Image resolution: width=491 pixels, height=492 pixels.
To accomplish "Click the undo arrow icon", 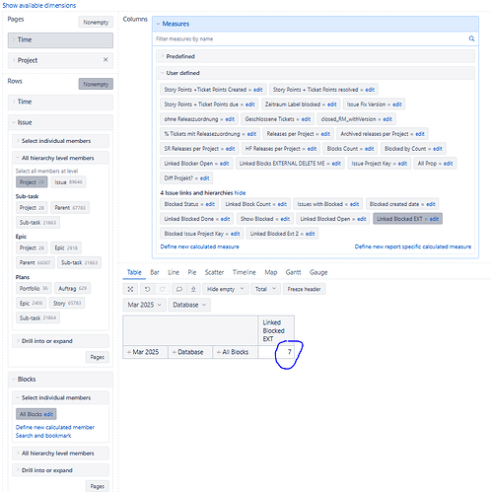I will click(x=148, y=289).
